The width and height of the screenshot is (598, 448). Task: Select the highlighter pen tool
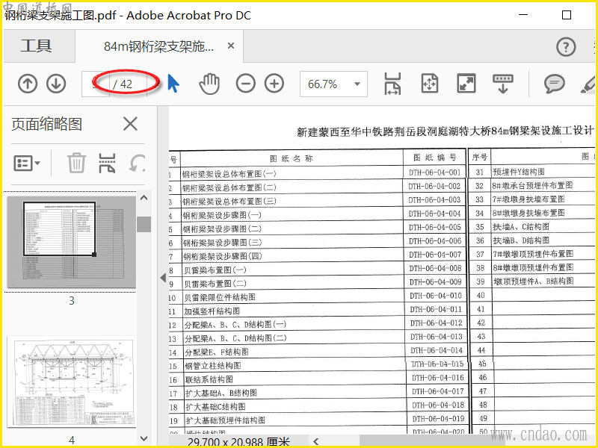[x=588, y=84]
